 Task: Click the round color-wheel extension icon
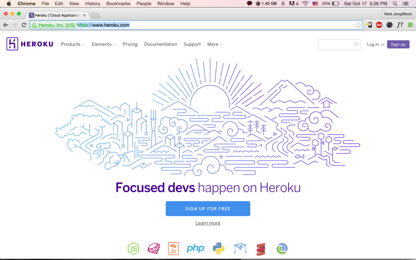(389, 25)
